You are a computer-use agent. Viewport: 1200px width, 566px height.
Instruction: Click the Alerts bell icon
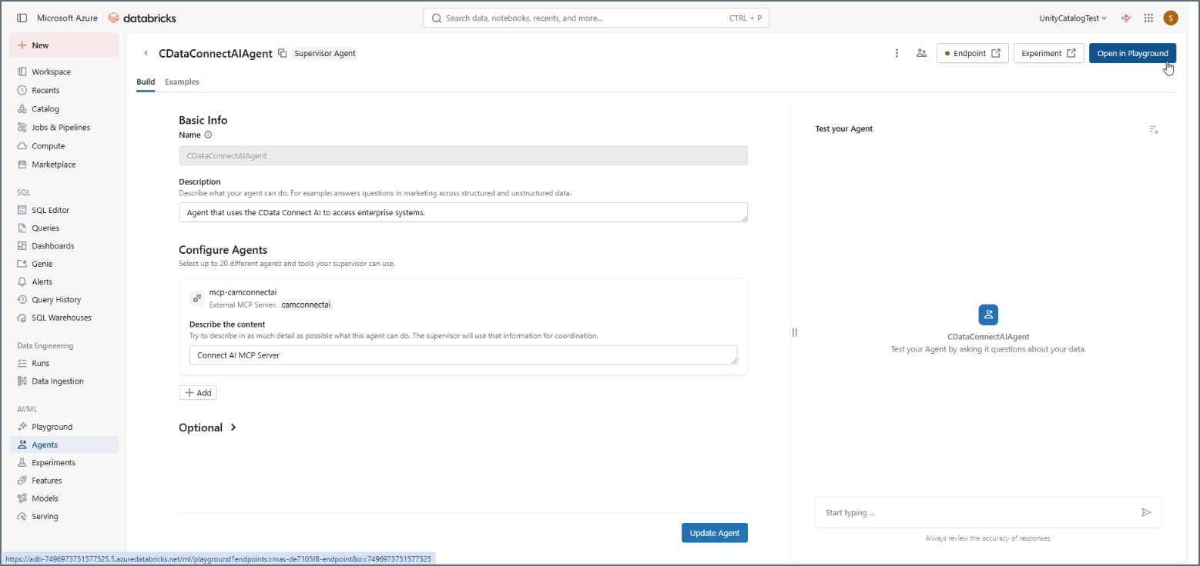point(22,281)
